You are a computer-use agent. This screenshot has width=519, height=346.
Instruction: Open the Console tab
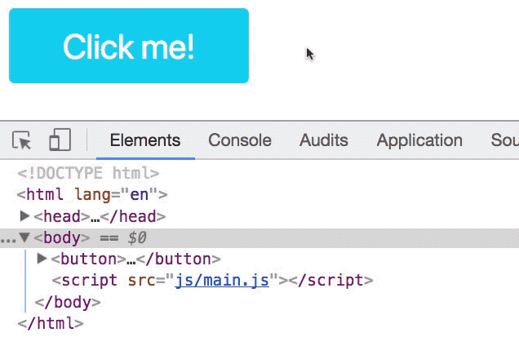(240, 140)
